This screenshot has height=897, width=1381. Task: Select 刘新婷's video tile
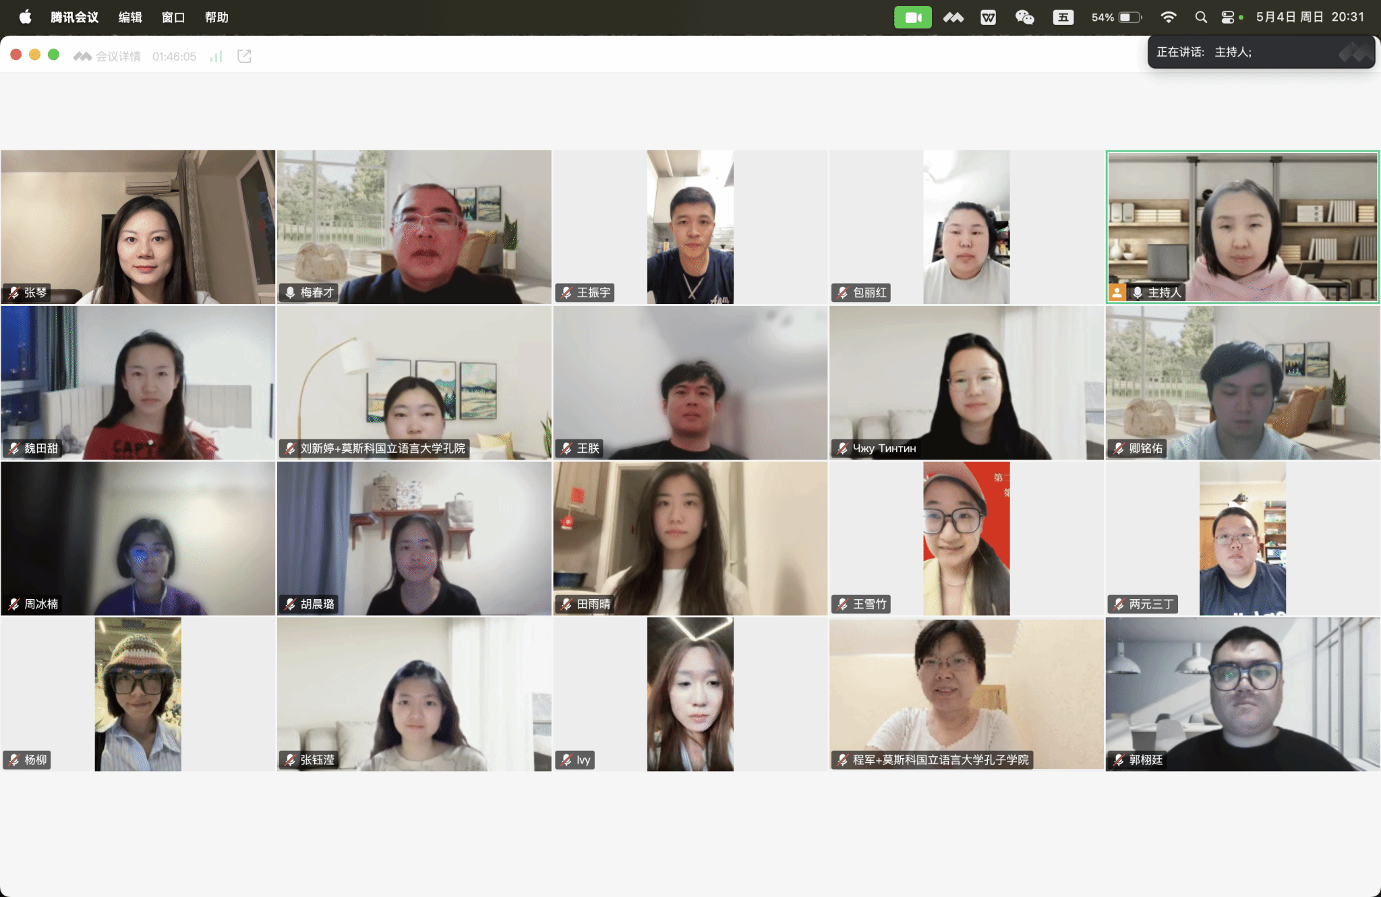[414, 383]
